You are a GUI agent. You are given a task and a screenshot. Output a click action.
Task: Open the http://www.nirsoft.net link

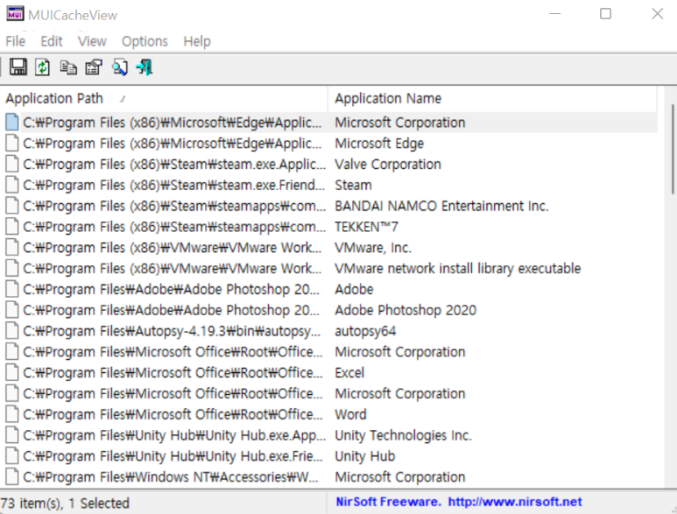point(515,502)
